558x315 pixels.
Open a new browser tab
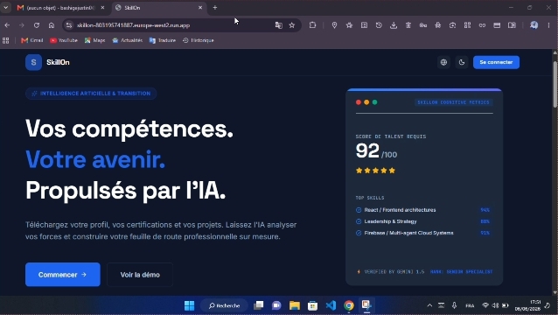[x=215, y=8]
